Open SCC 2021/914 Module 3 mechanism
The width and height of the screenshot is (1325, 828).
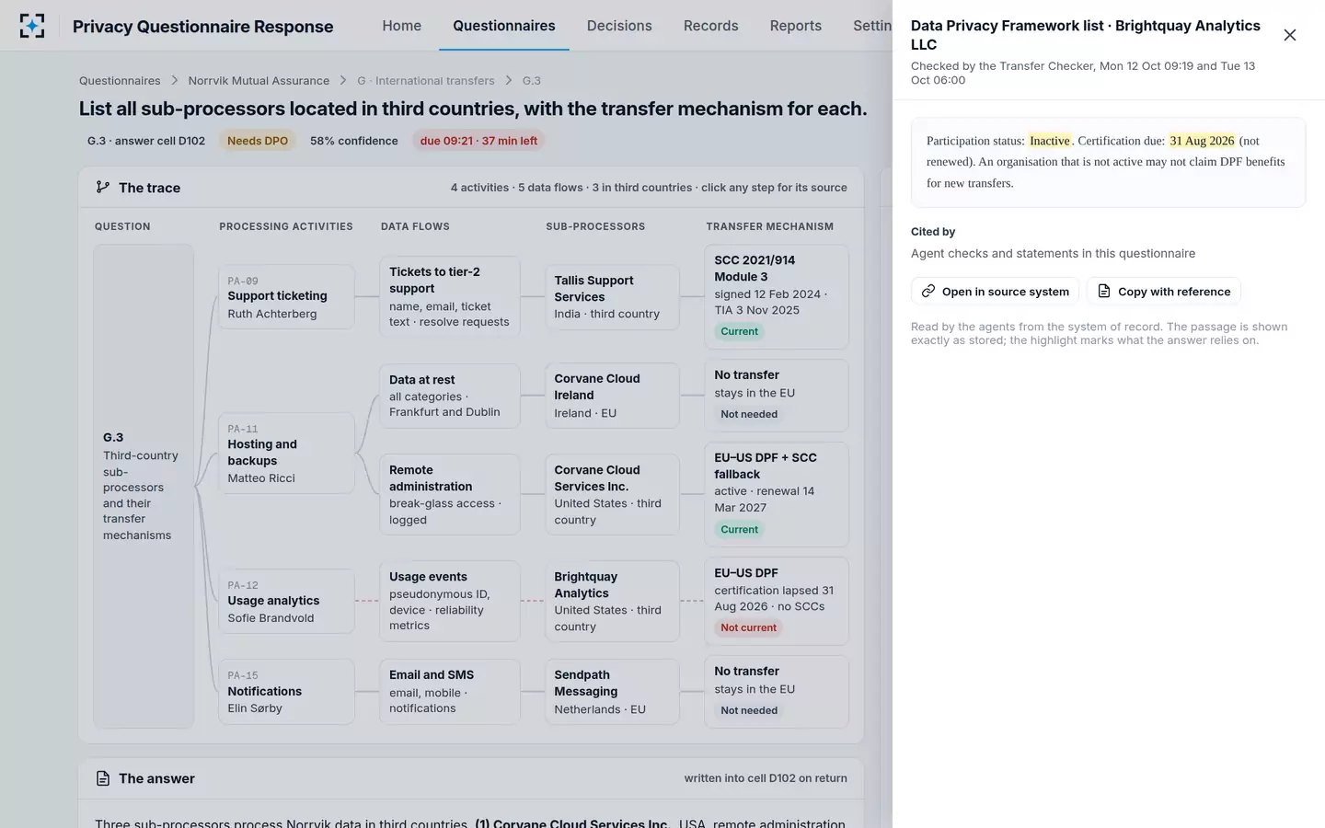(x=777, y=296)
